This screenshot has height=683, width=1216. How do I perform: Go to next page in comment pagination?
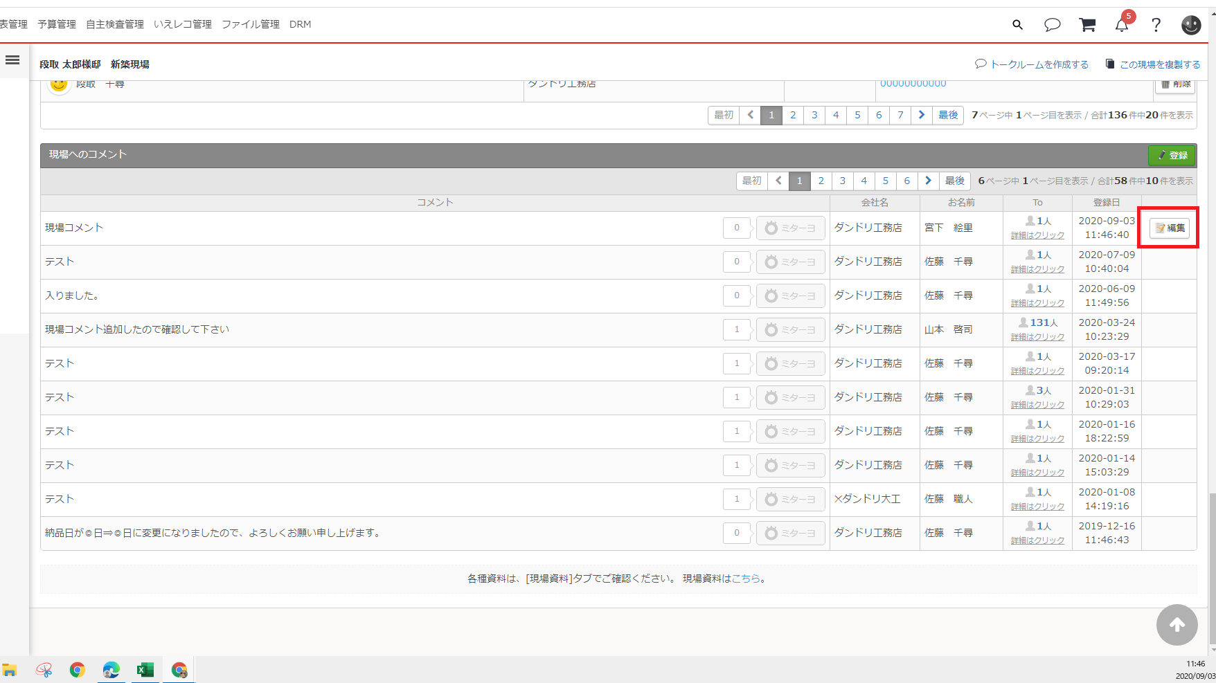[x=928, y=181]
